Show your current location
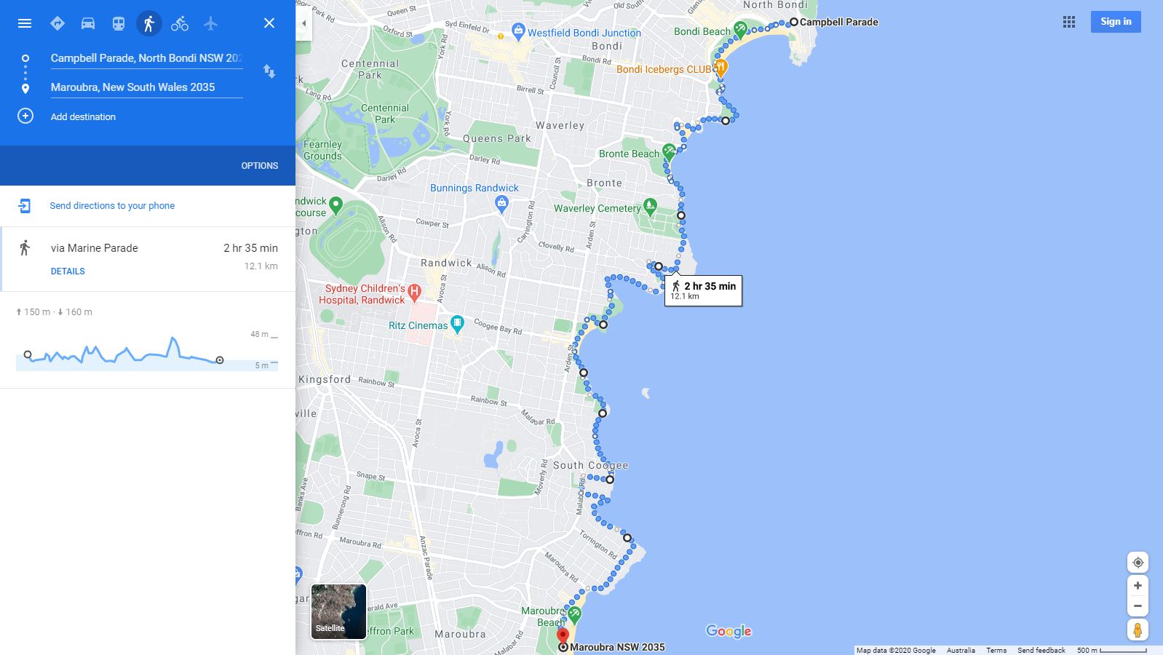The height and width of the screenshot is (655, 1163). (x=1138, y=563)
